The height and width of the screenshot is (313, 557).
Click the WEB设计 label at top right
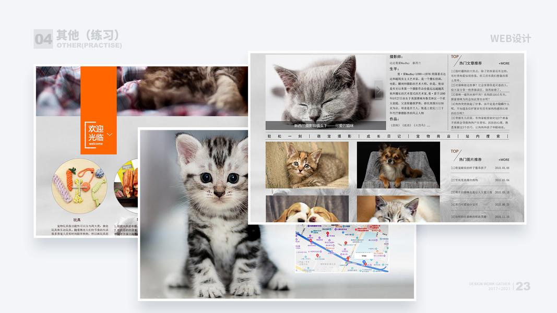coord(511,38)
